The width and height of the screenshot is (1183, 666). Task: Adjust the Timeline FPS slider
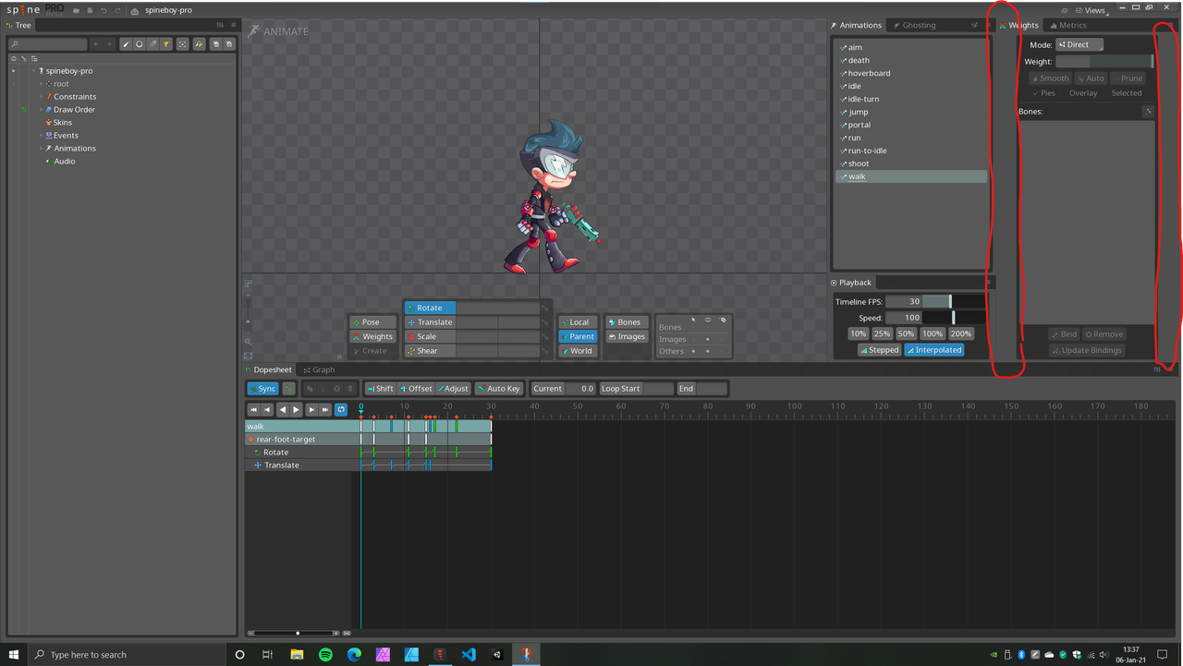click(x=954, y=302)
